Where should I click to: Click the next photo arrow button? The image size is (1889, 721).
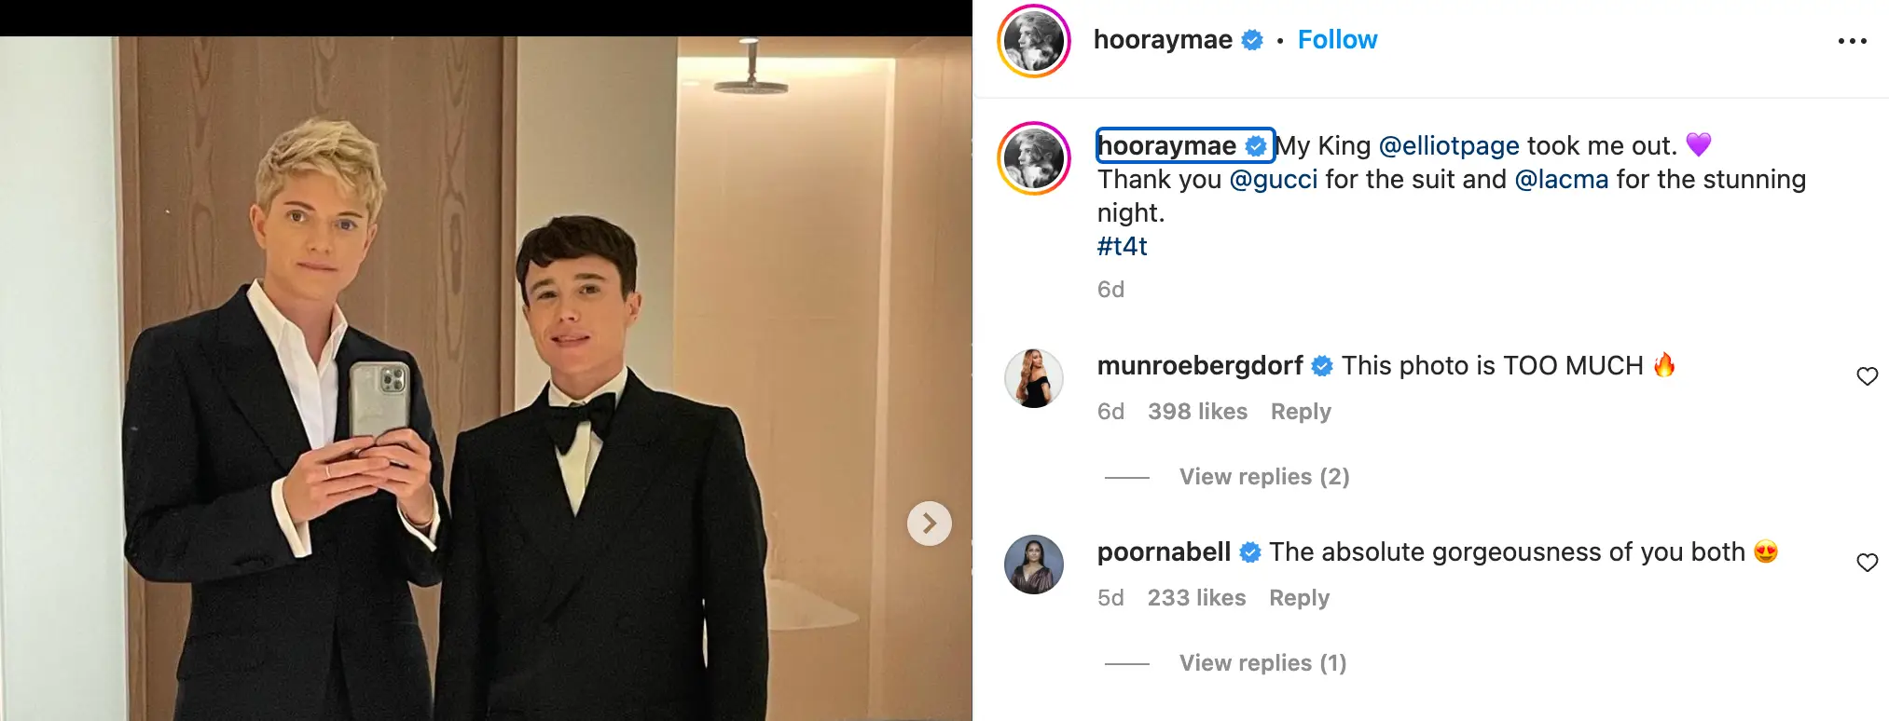pos(929,524)
